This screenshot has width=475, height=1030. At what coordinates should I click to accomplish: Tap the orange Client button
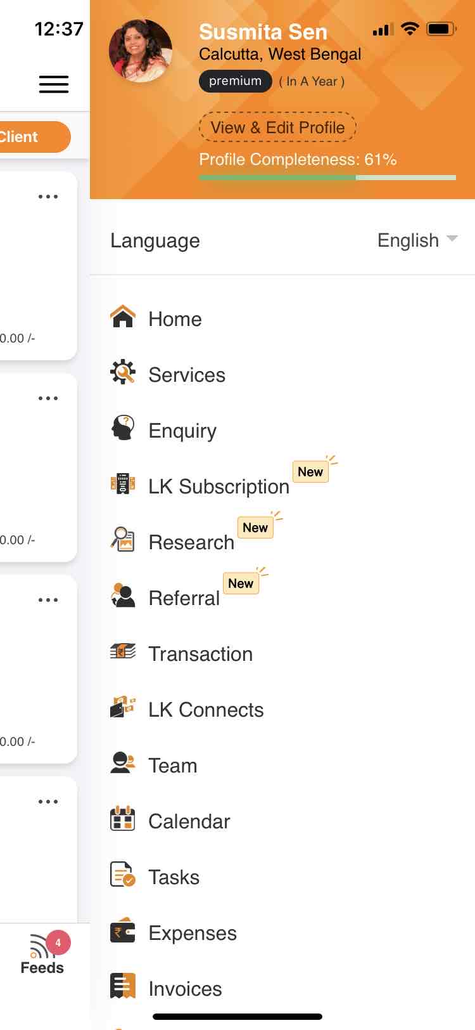point(32,137)
